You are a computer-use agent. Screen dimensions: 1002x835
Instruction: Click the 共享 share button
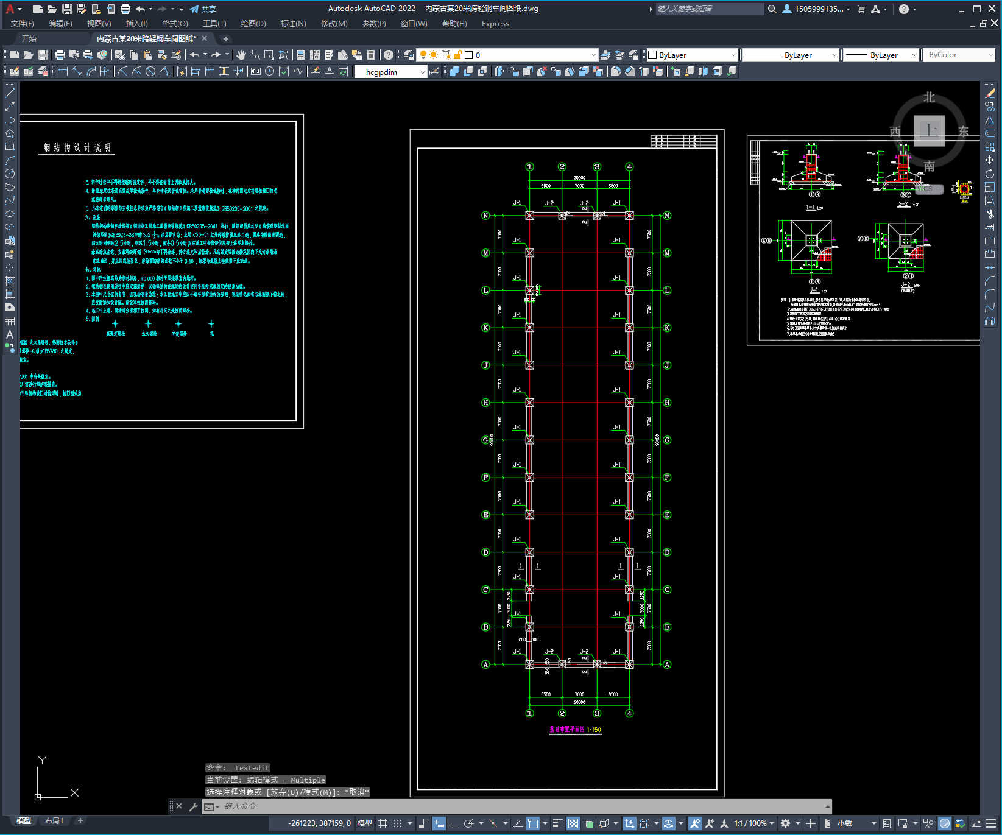pos(203,9)
